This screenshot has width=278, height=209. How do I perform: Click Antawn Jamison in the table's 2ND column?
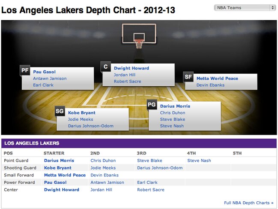[x=107, y=182]
